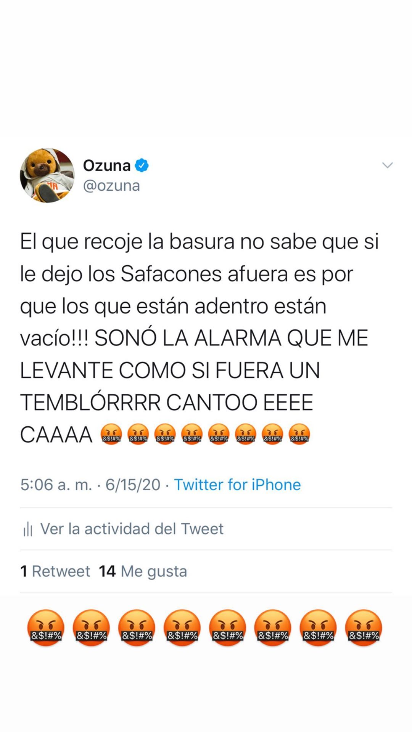Click the 6/15/20 date in tweet
The width and height of the screenshot is (412, 732).
pyautogui.click(x=133, y=485)
